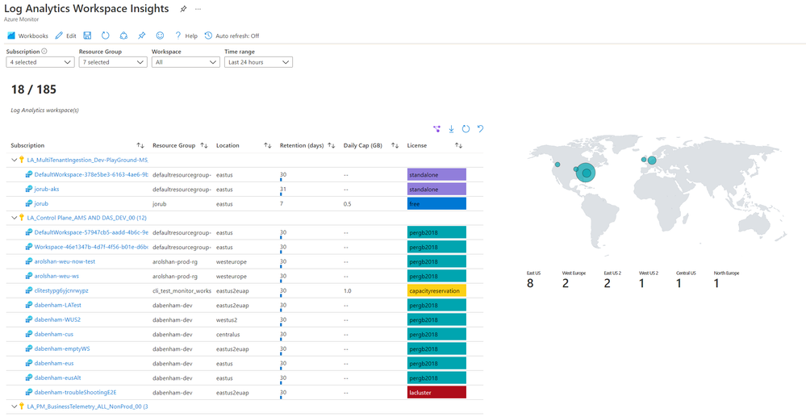The image size is (806, 417).
Task: Open grid in Log Analytics query icon
Action: tap(437, 129)
